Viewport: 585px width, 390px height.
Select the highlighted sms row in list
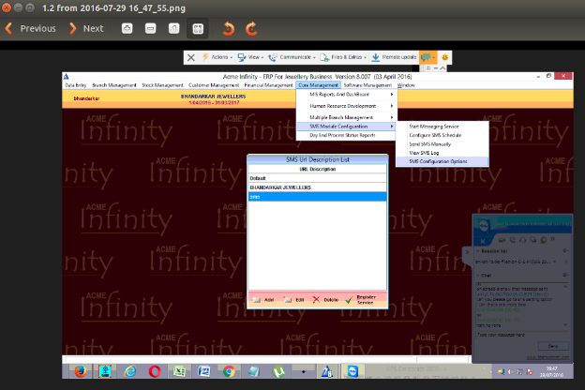tap(318, 197)
